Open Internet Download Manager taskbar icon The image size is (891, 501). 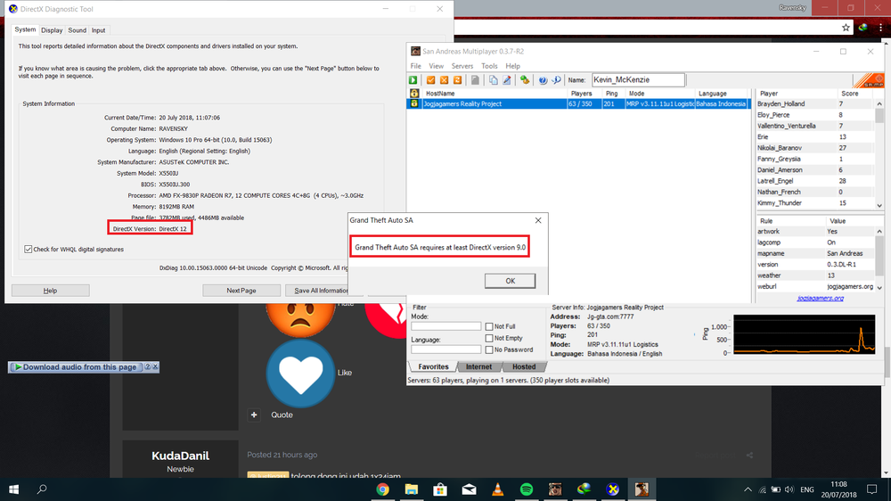pos(584,489)
